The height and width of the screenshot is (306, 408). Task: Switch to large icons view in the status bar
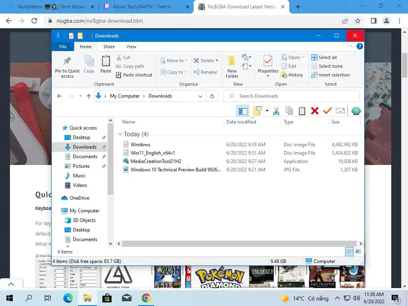click(x=358, y=251)
